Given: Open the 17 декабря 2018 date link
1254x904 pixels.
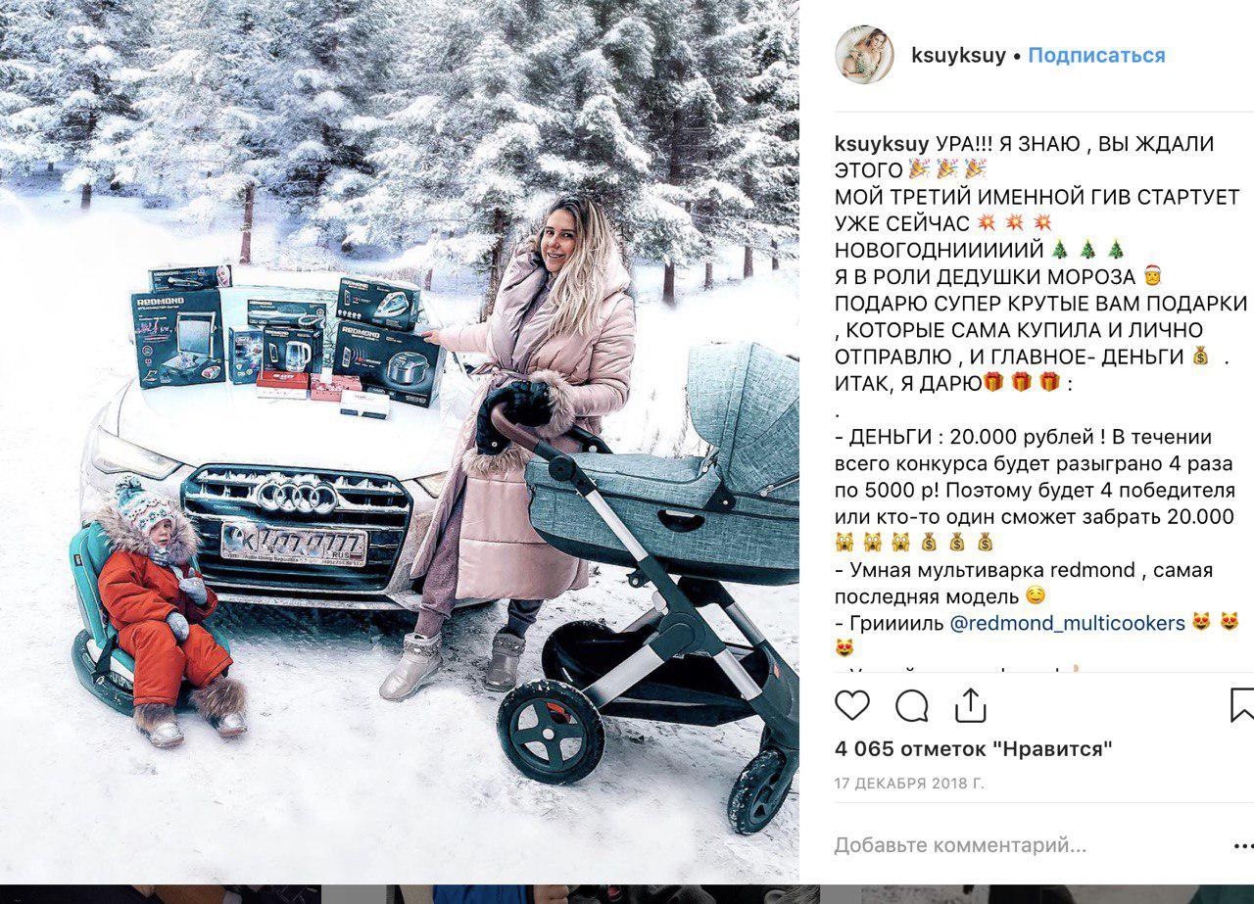Looking at the screenshot, I should click(x=909, y=784).
